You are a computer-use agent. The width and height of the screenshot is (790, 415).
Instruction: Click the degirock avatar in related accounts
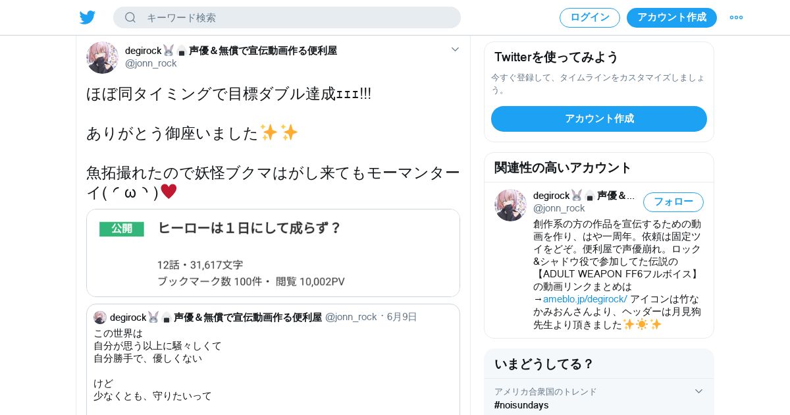point(510,205)
